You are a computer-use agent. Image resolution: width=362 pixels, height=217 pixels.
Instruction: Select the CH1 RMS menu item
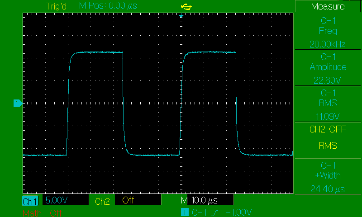tap(328, 103)
